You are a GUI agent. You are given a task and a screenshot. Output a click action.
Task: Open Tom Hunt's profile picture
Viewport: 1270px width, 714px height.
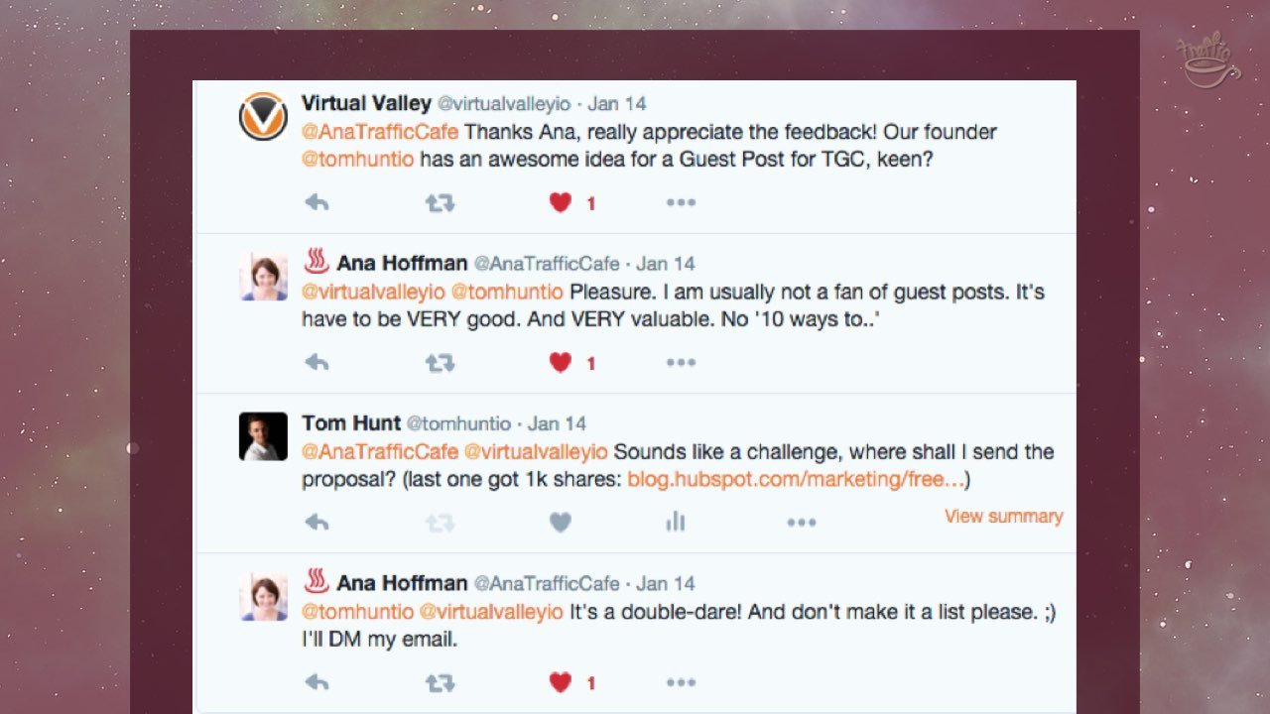click(x=263, y=436)
